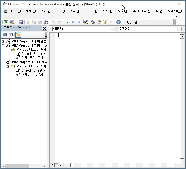Image resolution: width=186 pixels, height=169 pixels.
Task: Expand the first VBAProject (테이블관) node
Action: pyautogui.click(x=3, y=41)
